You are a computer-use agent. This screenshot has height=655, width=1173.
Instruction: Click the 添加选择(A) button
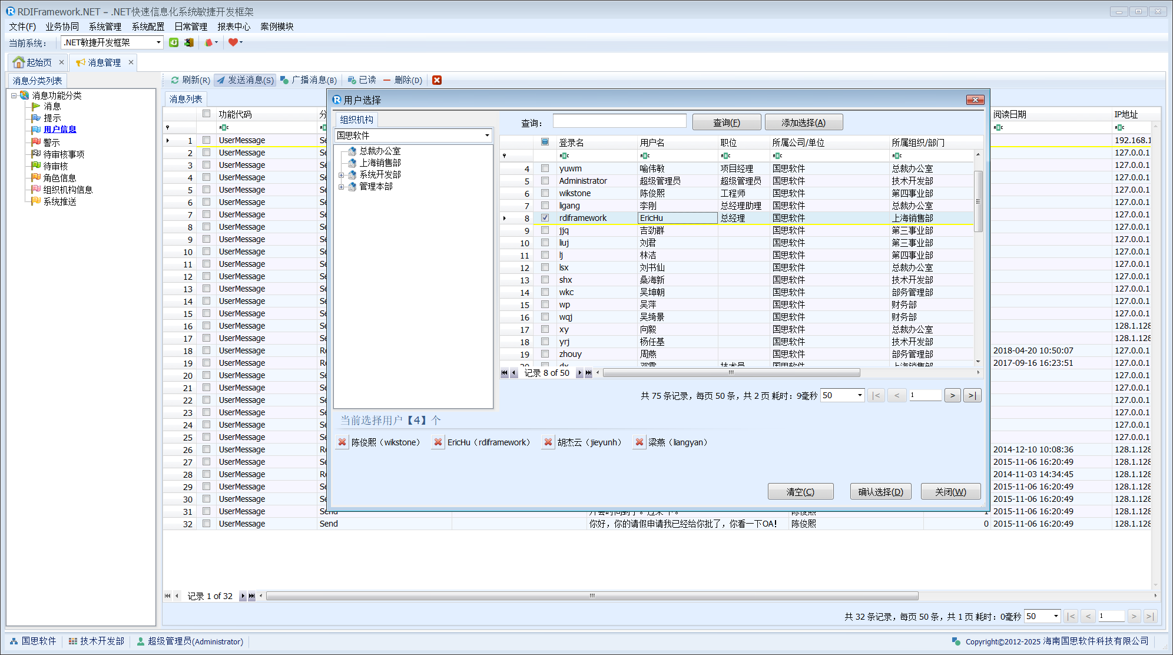point(803,123)
